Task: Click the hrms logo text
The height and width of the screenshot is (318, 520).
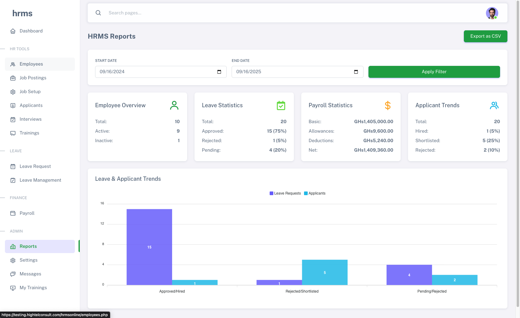Action: pos(22,13)
